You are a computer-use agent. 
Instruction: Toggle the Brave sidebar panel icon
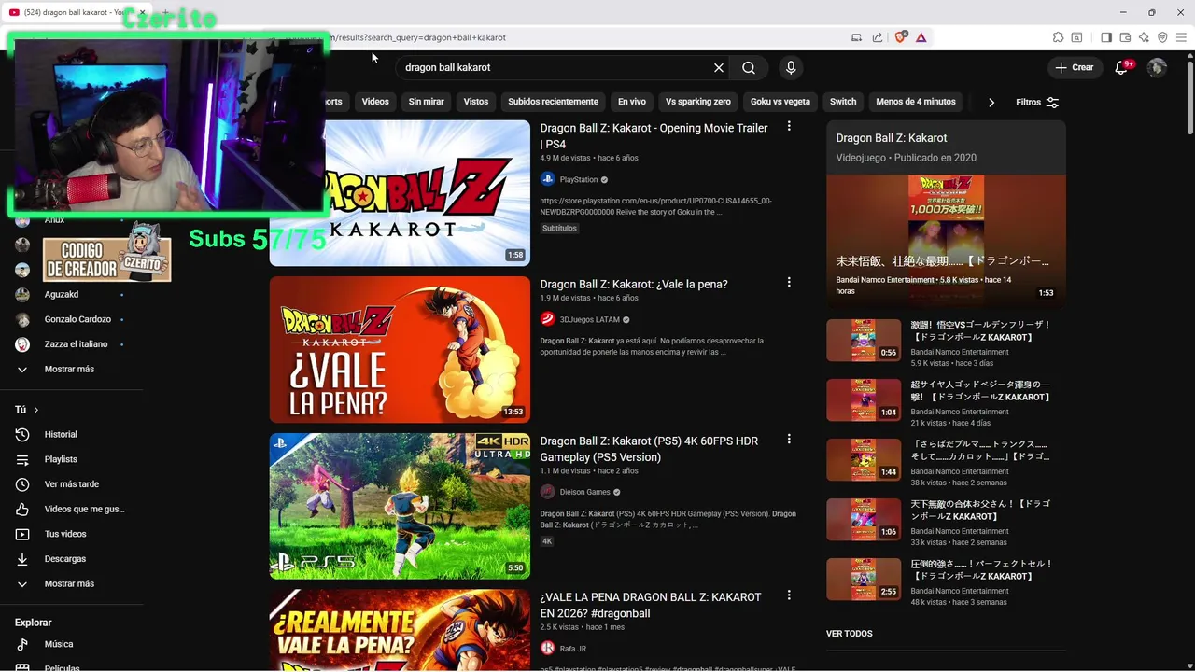pyautogui.click(x=1106, y=37)
